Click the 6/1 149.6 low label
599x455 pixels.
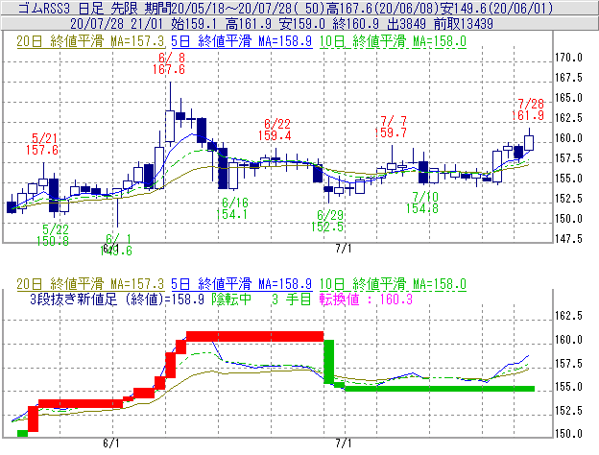coord(116,245)
